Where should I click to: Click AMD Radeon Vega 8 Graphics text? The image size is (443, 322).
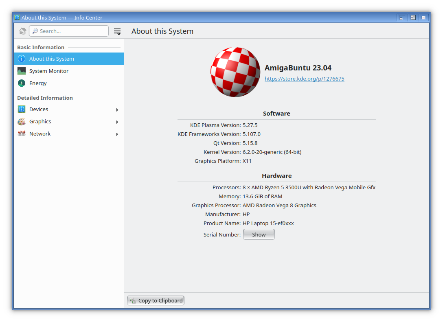pyautogui.click(x=279, y=205)
